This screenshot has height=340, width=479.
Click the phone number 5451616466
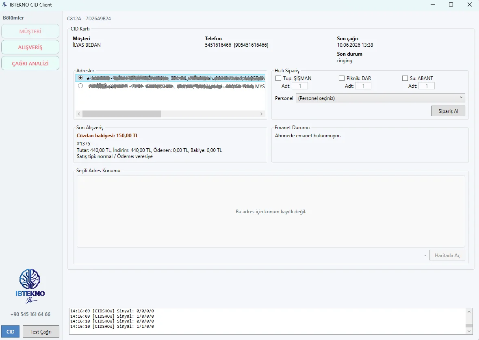pos(218,45)
